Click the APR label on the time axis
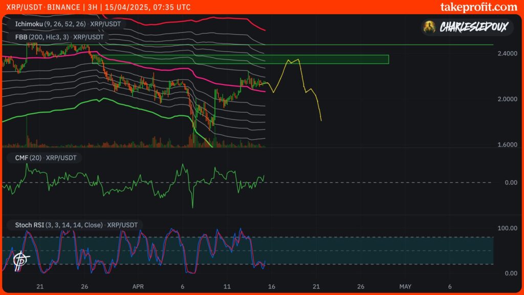This screenshot has width=524, height=295. 138,287
